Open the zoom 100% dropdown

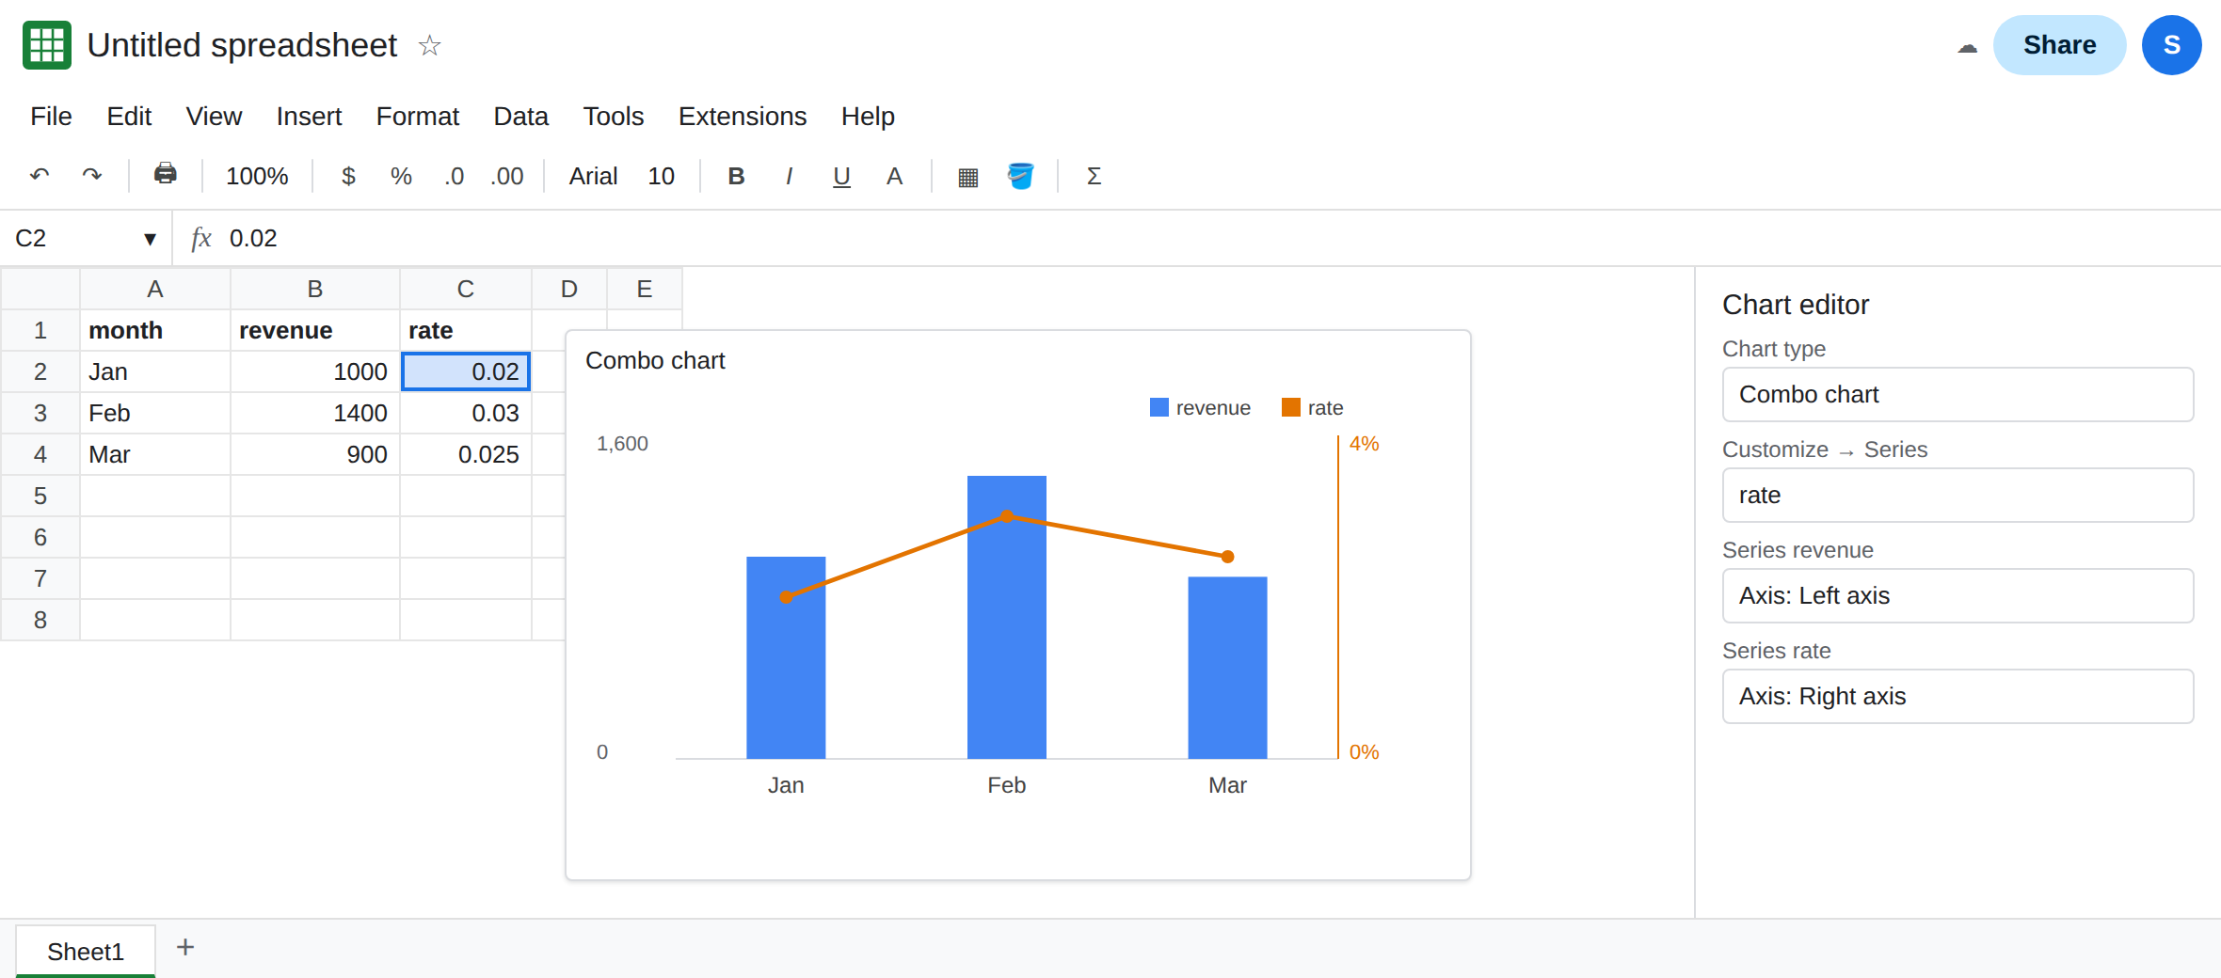point(257,176)
